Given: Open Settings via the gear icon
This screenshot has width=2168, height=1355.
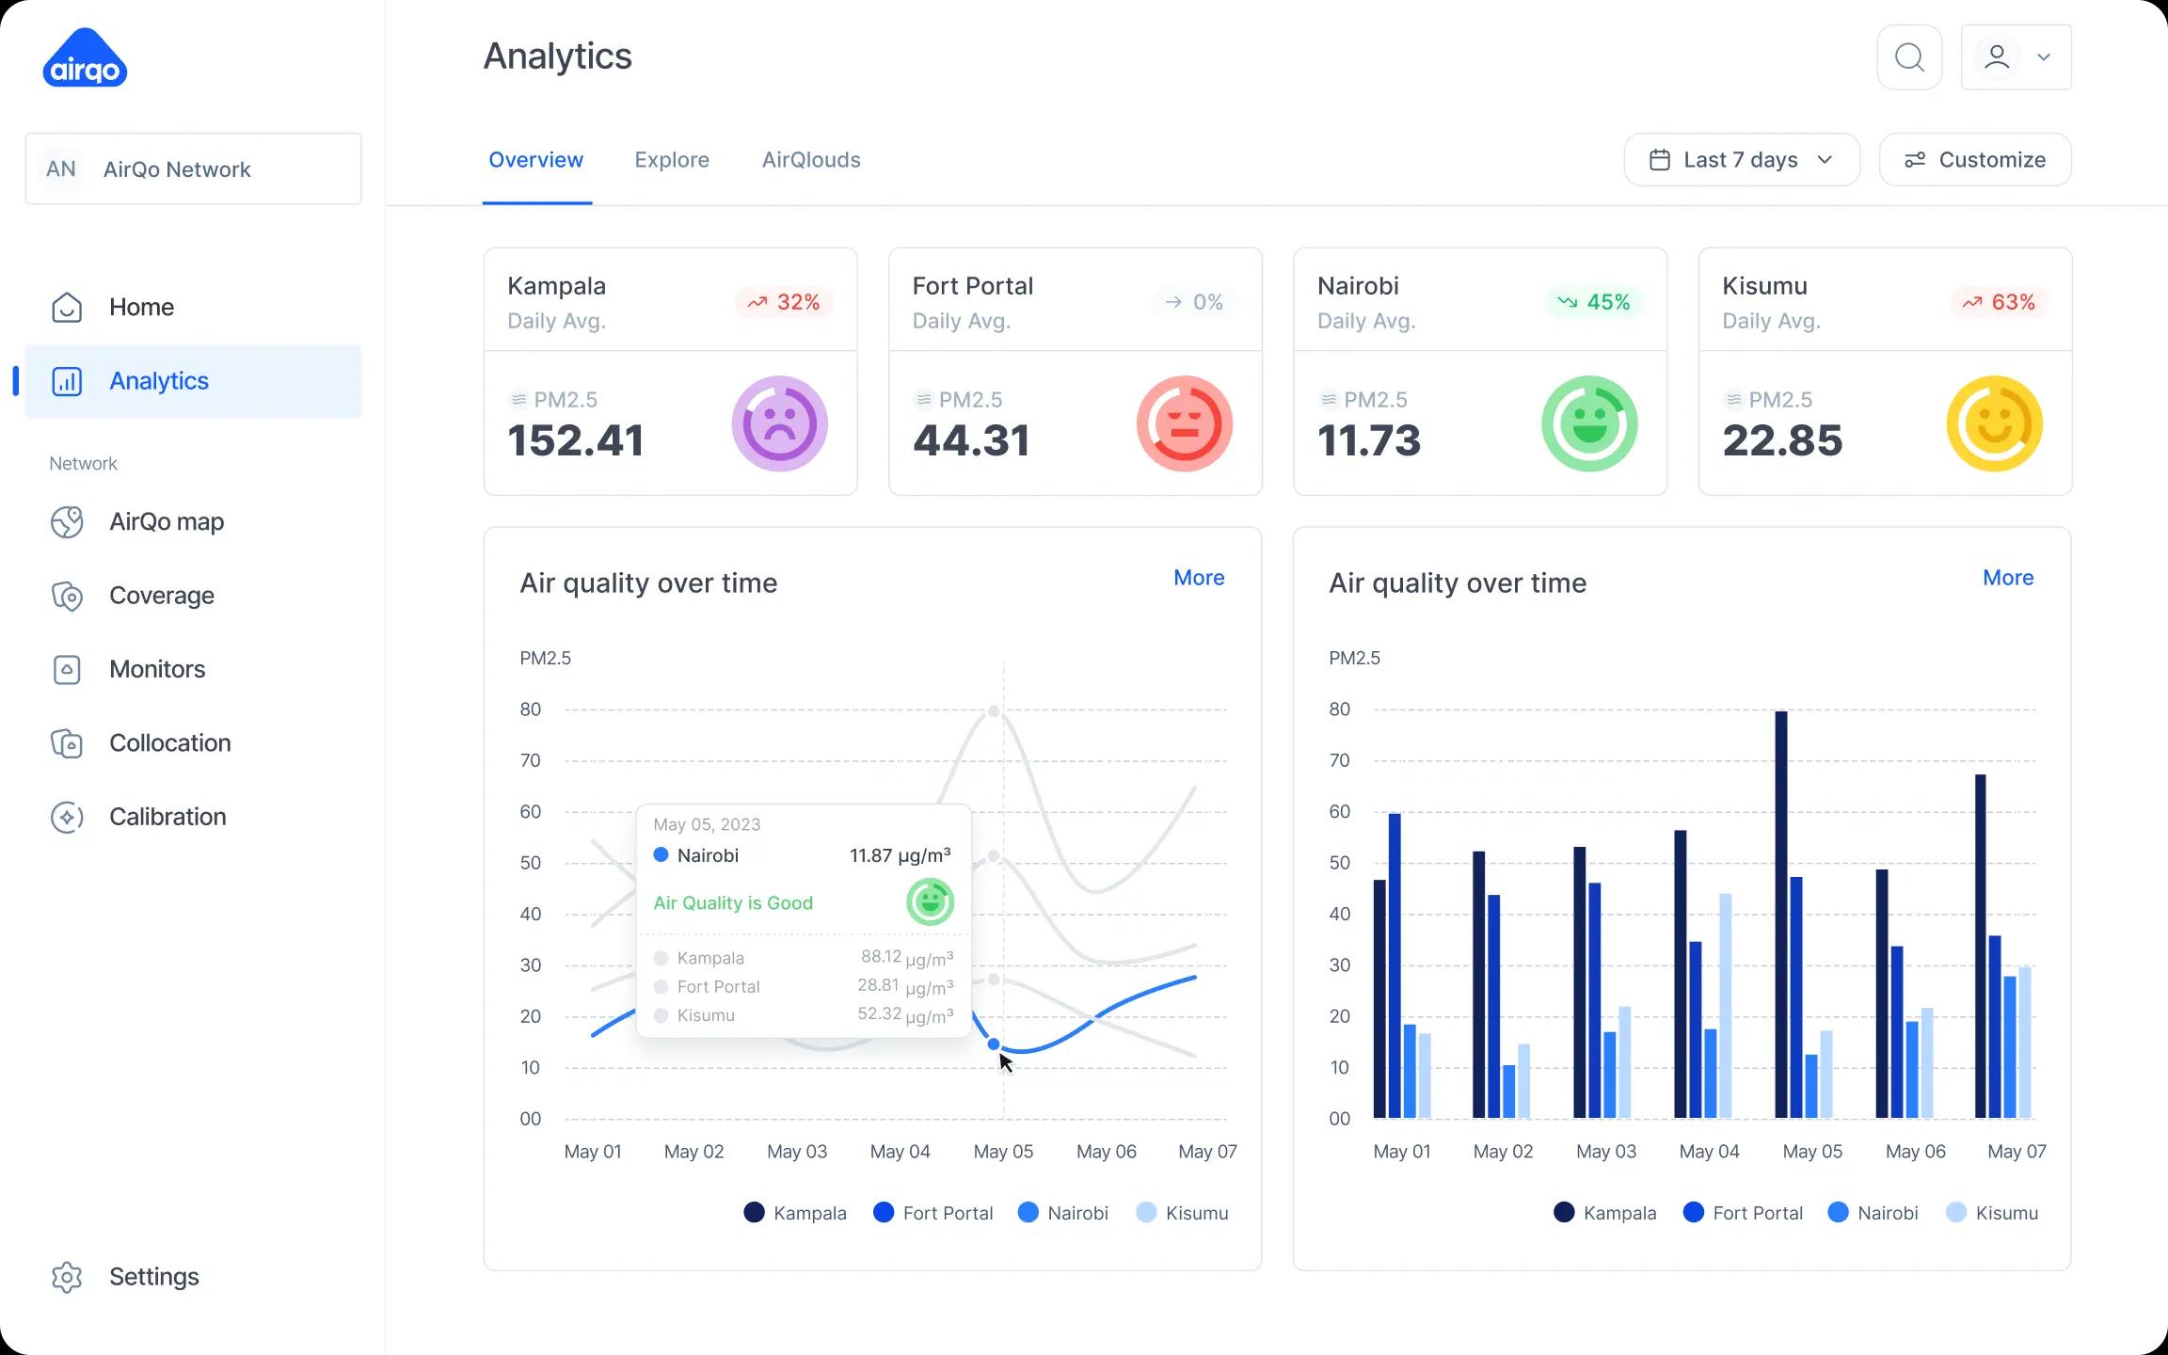Looking at the screenshot, I should click(67, 1277).
